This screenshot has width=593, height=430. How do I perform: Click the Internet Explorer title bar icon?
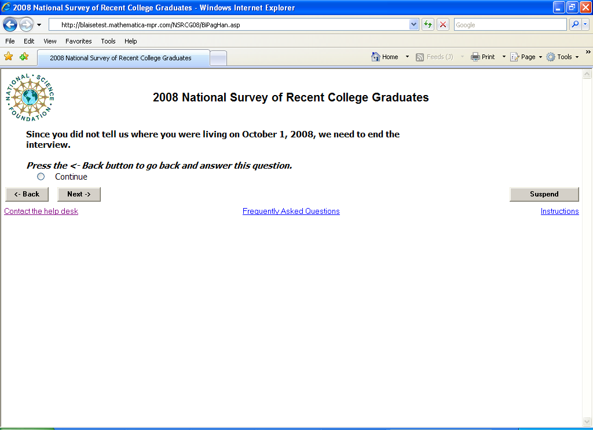coord(6,7)
